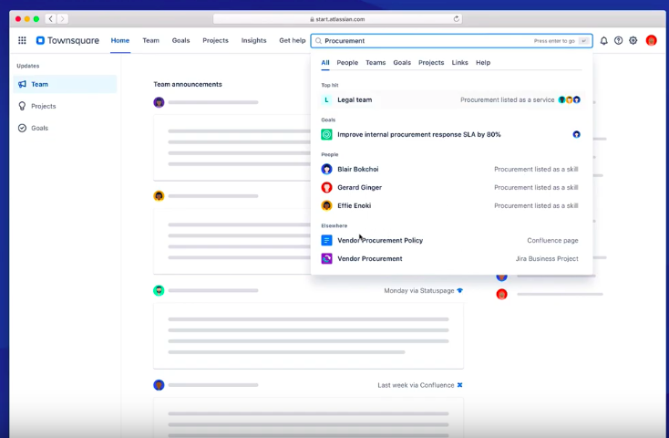Open the app switcher grid icon
The image size is (669, 438).
tap(22, 40)
